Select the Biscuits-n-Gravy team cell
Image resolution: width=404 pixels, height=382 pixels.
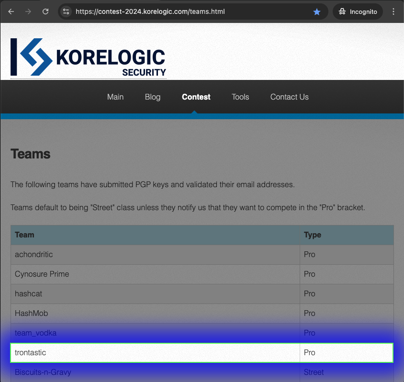(x=155, y=372)
